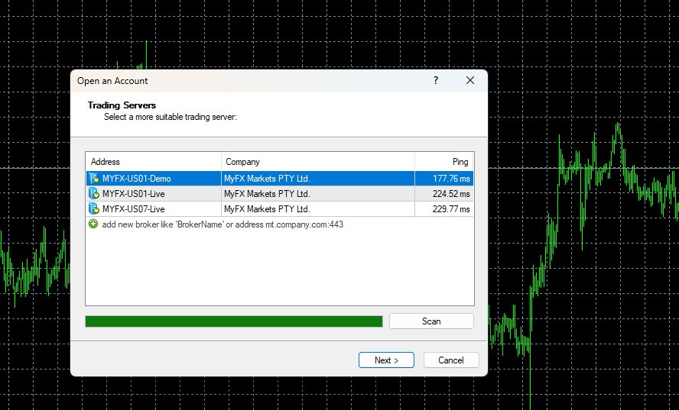Sort servers by the Company column header
The image size is (679, 410).
(x=317, y=162)
